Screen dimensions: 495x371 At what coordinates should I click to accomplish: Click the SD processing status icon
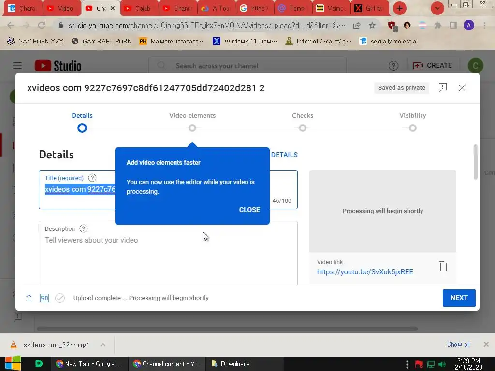(44, 298)
